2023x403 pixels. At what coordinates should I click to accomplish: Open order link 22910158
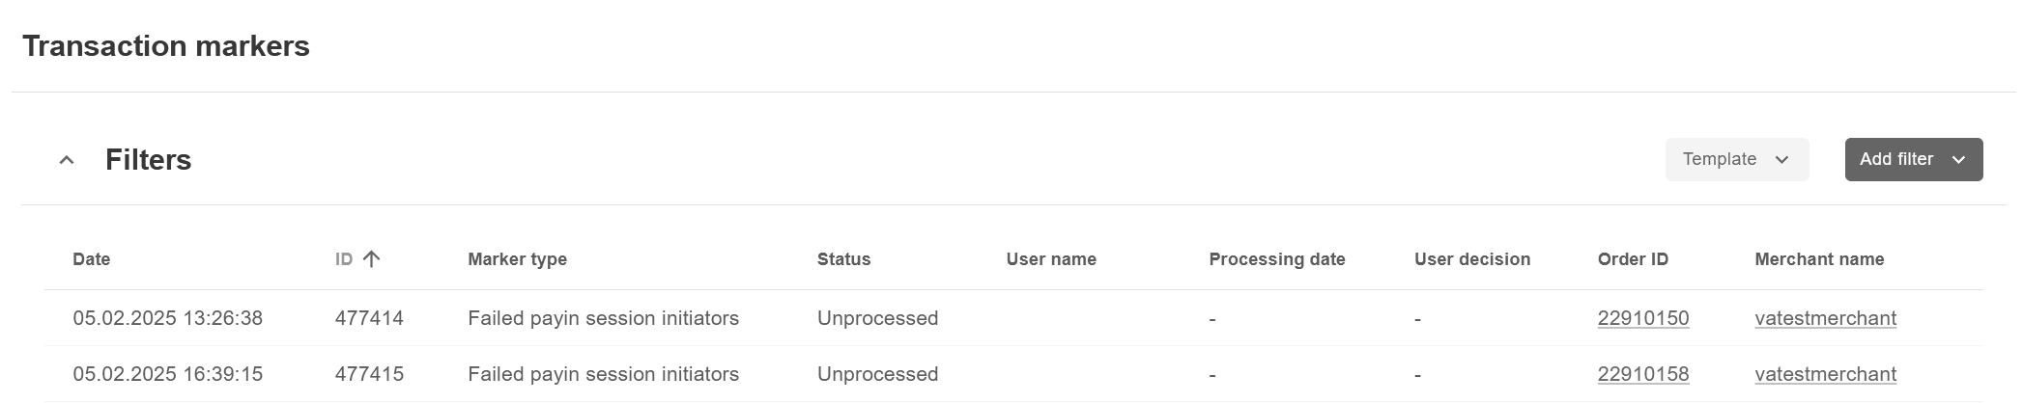(1642, 374)
